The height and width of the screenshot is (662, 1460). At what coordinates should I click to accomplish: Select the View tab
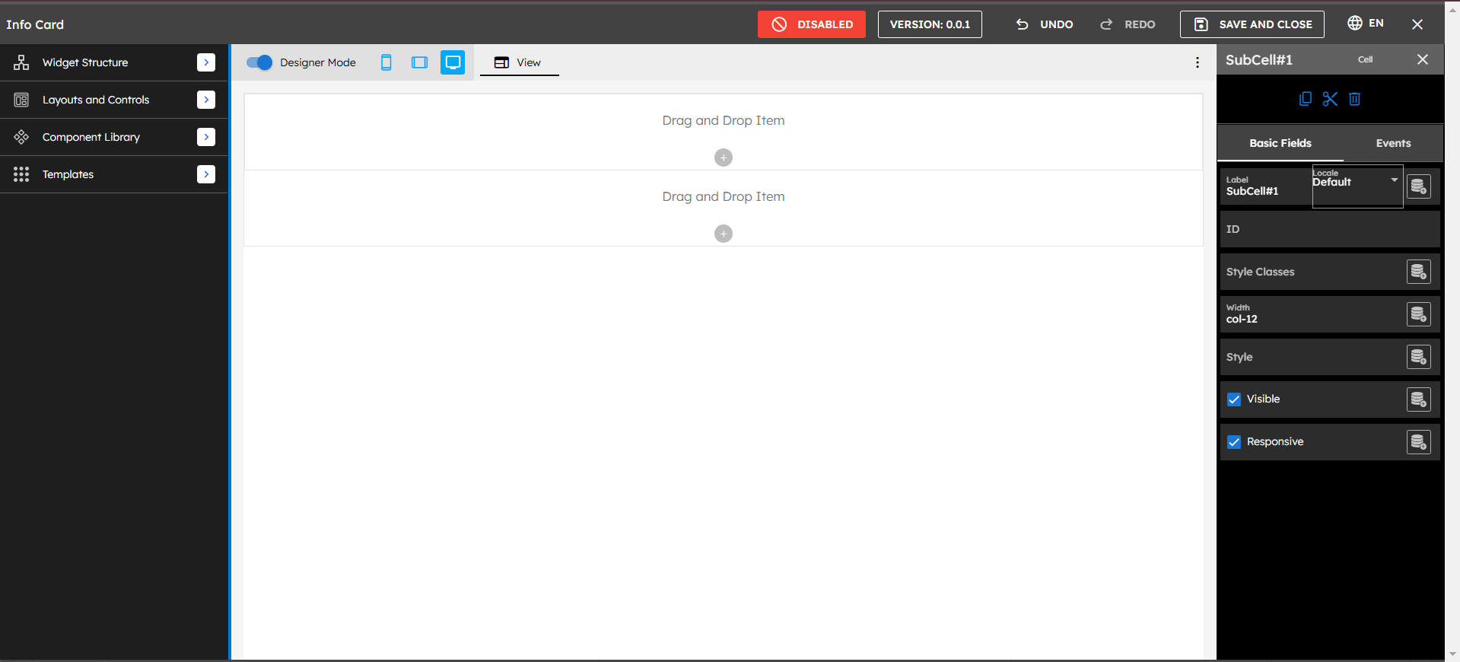click(519, 62)
